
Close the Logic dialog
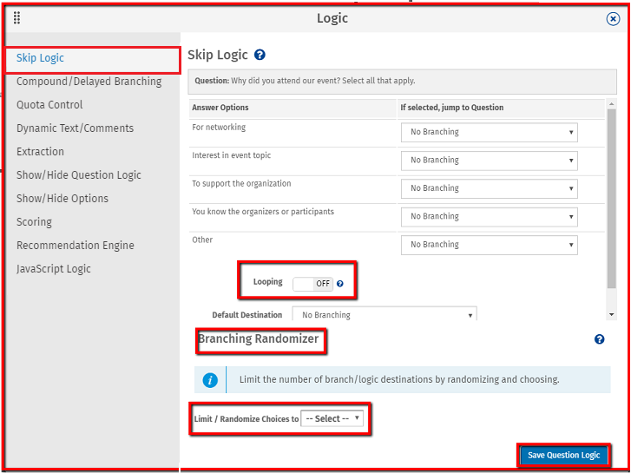click(x=613, y=18)
